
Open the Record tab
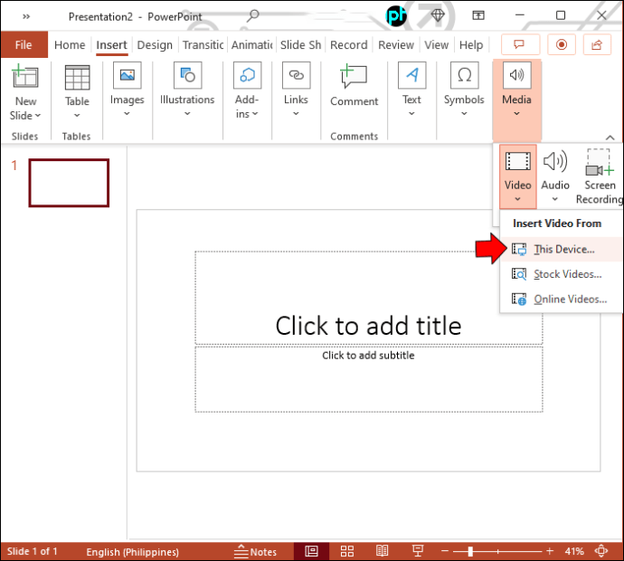(x=348, y=44)
